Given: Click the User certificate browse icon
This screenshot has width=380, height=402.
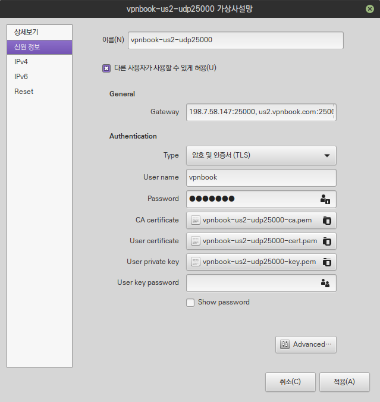Looking at the screenshot, I should pyautogui.click(x=326, y=241).
